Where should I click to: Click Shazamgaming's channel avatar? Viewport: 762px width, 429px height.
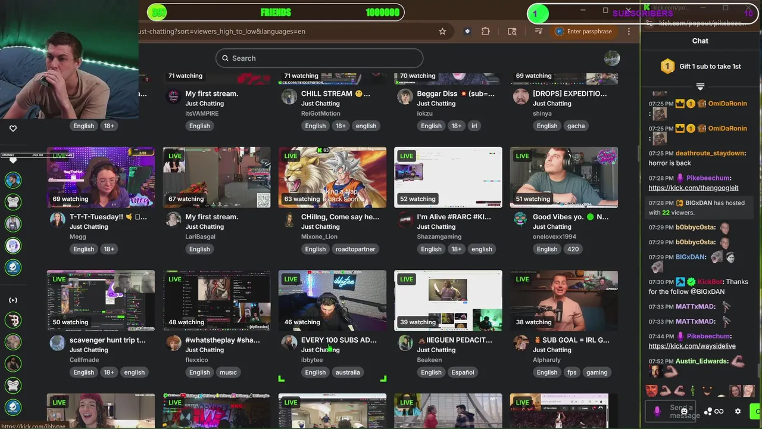[x=405, y=220]
